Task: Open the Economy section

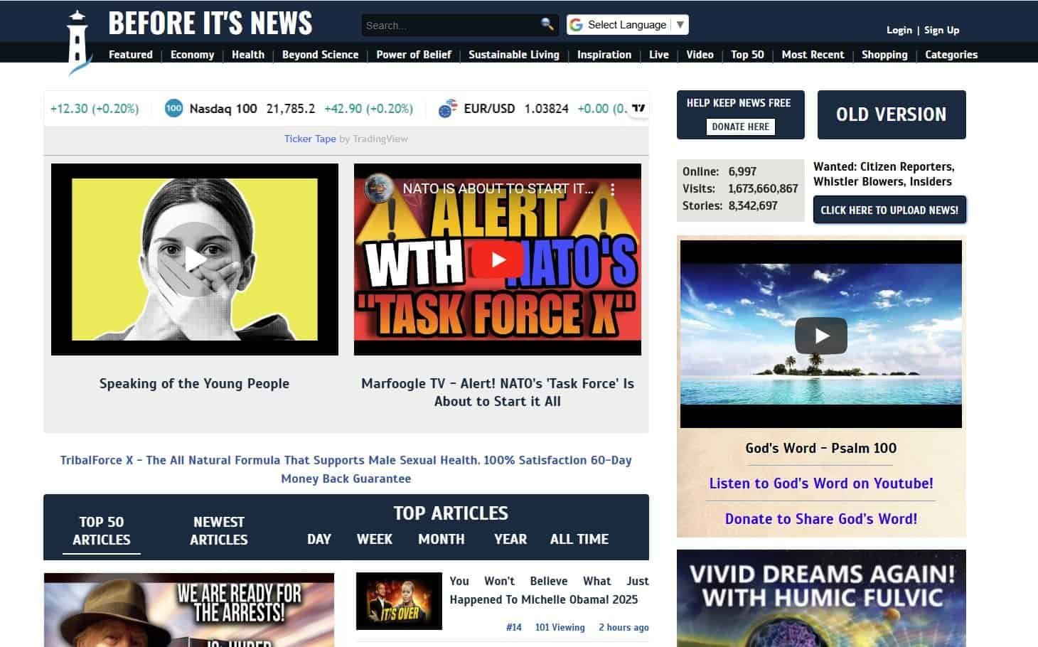Action: coord(192,55)
